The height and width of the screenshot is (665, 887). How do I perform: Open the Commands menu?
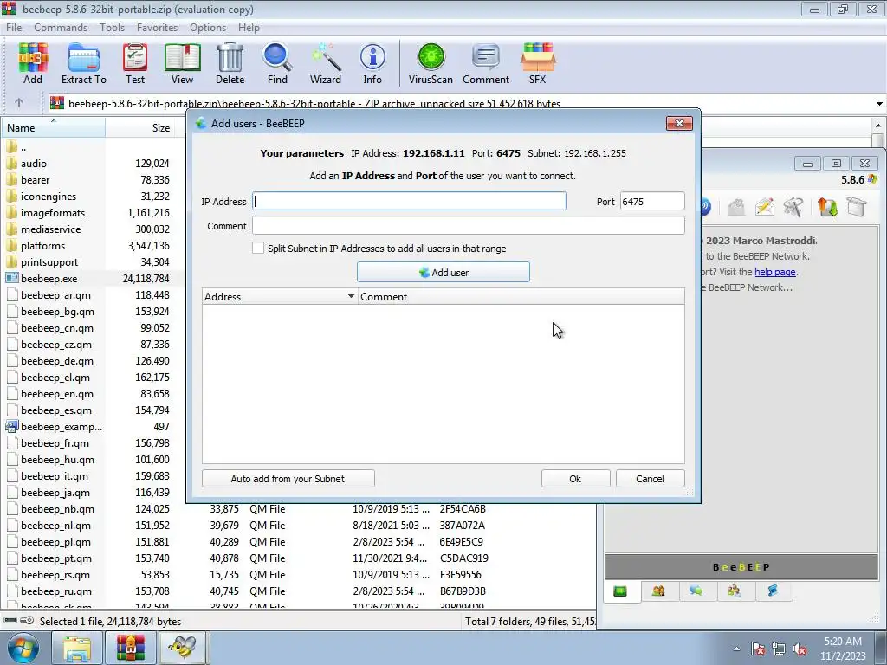click(x=61, y=27)
